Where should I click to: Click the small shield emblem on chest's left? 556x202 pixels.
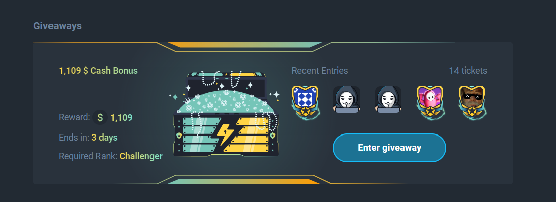(x=179, y=136)
